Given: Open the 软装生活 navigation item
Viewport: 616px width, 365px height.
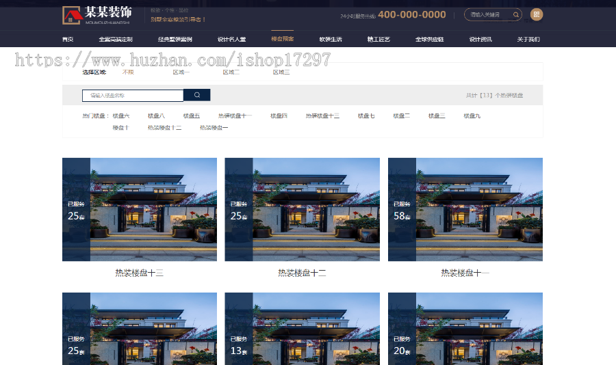Looking at the screenshot, I should (331, 39).
